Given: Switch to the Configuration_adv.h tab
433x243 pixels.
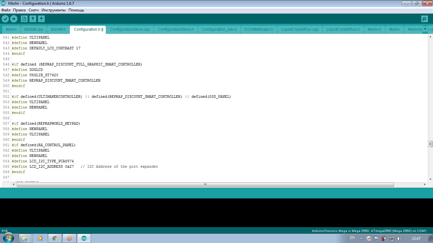Looking at the screenshot, I should [x=219, y=29].
